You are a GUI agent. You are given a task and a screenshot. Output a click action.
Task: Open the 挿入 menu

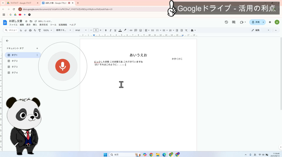click(x=35, y=25)
